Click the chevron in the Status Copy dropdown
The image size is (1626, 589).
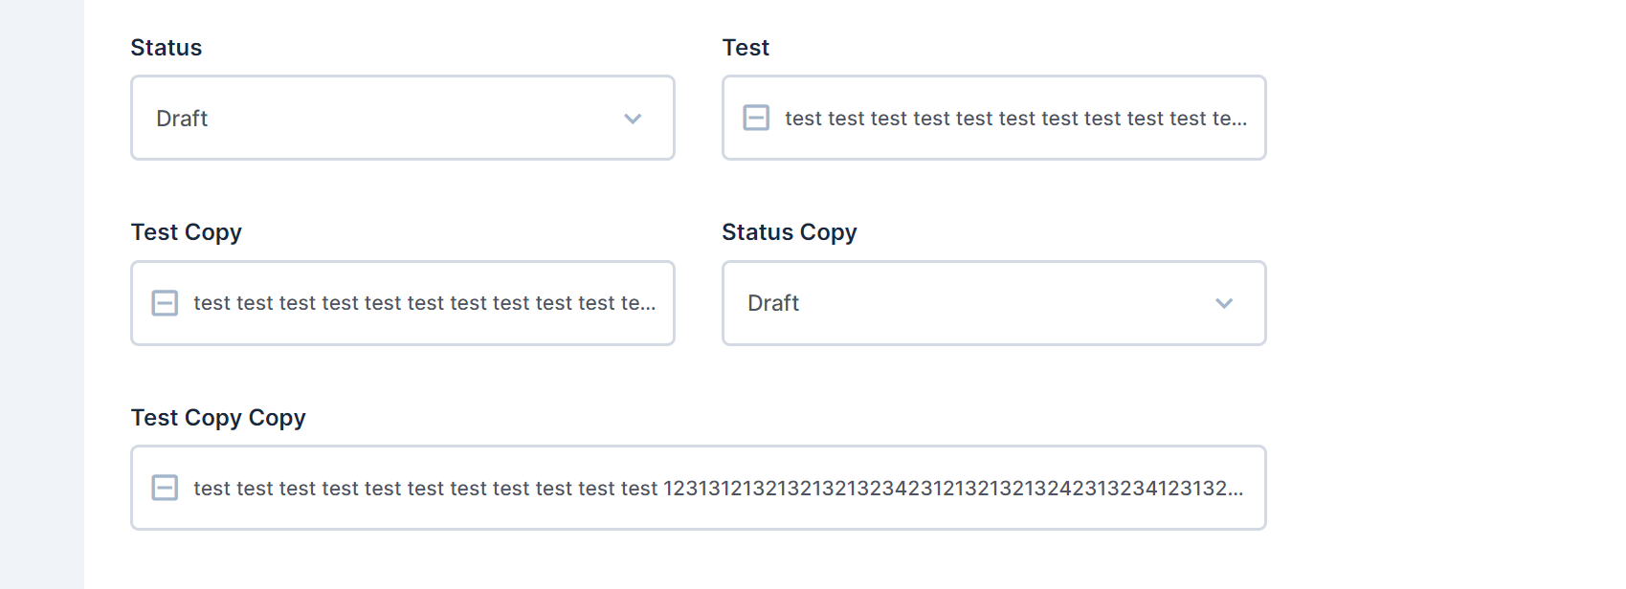(x=1223, y=303)
